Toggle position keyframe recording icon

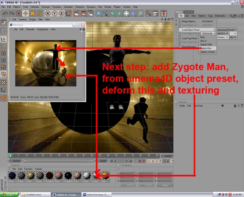[x=149, y=161]
